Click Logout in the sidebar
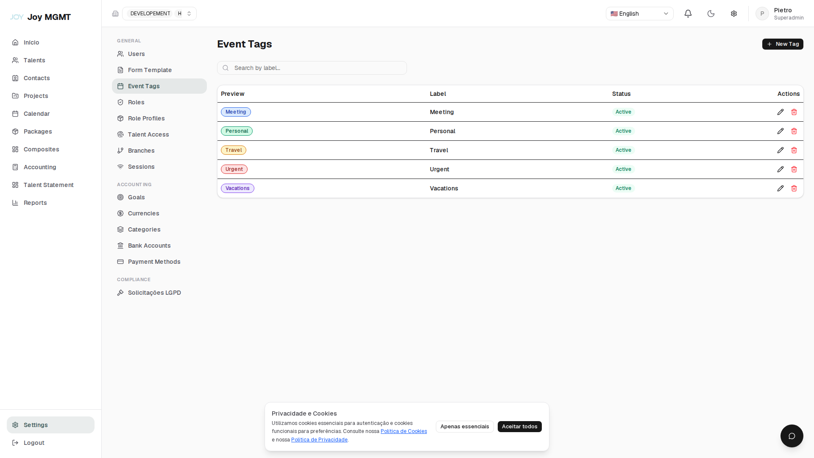This screenshot has width=814, height=458. click(50, 443)
